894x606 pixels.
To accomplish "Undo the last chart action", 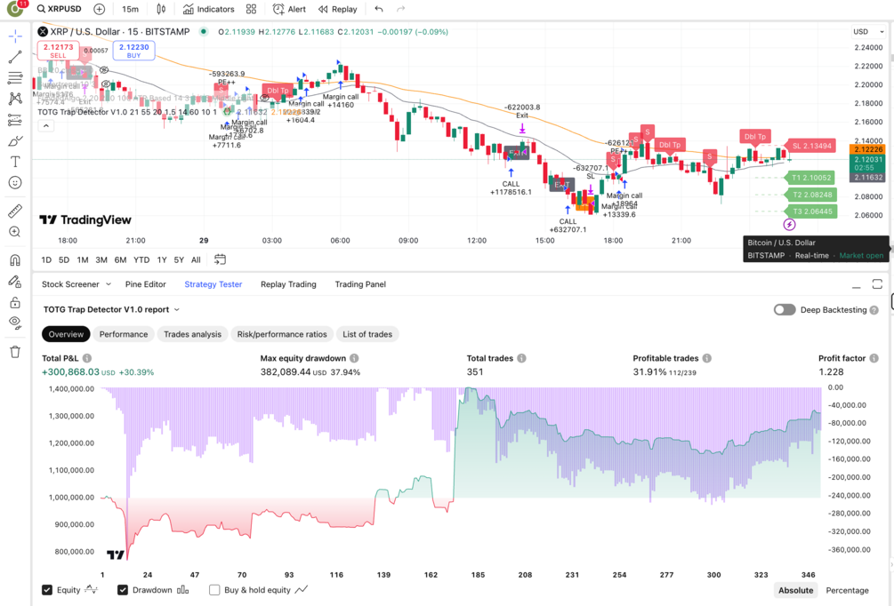I will [379, 9].
